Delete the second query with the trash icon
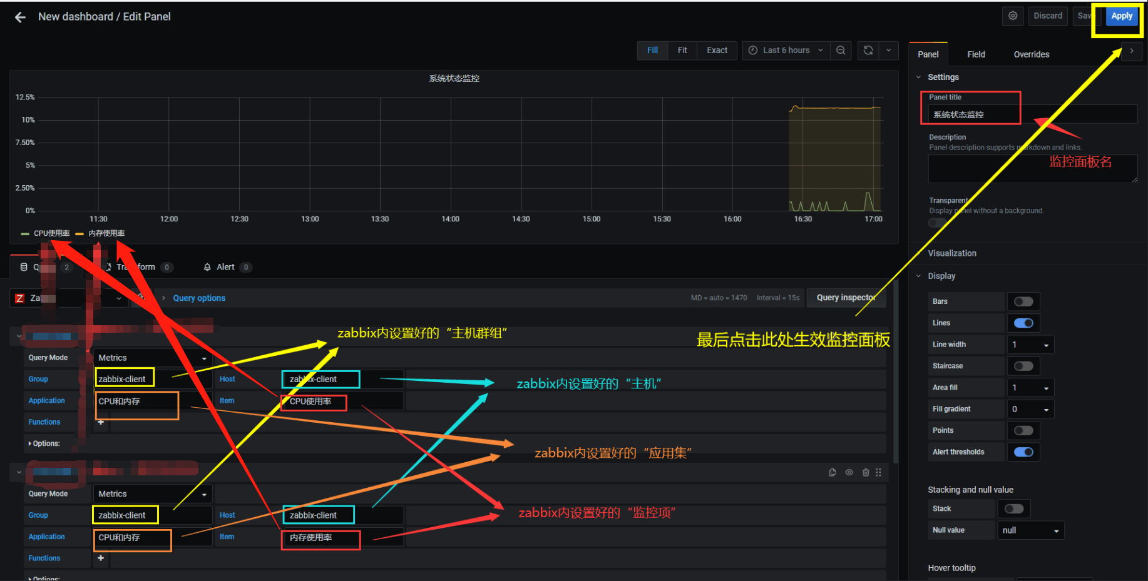 [x=866, y=472]
